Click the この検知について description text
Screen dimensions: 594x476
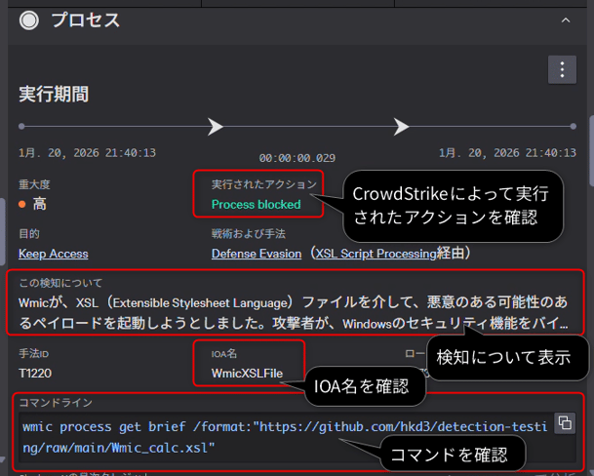294,313
